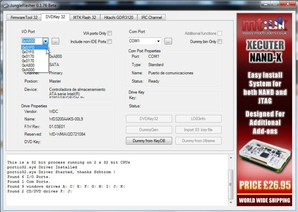Go to the Hitachi GDR3120 tab
298x212 pixels.
[x=118, y=18]
